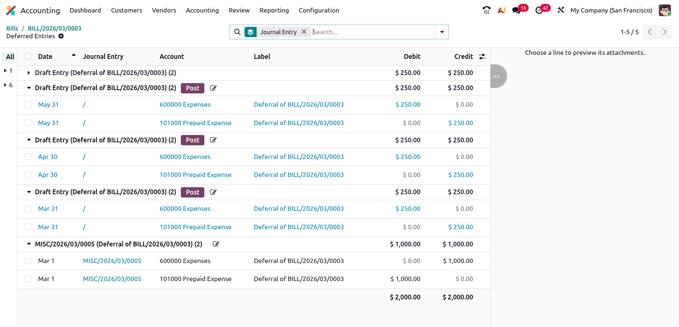Check May 31 101000 Prepaid Expense row
Screen dimensions: 679x327
(x=28, y=123)
